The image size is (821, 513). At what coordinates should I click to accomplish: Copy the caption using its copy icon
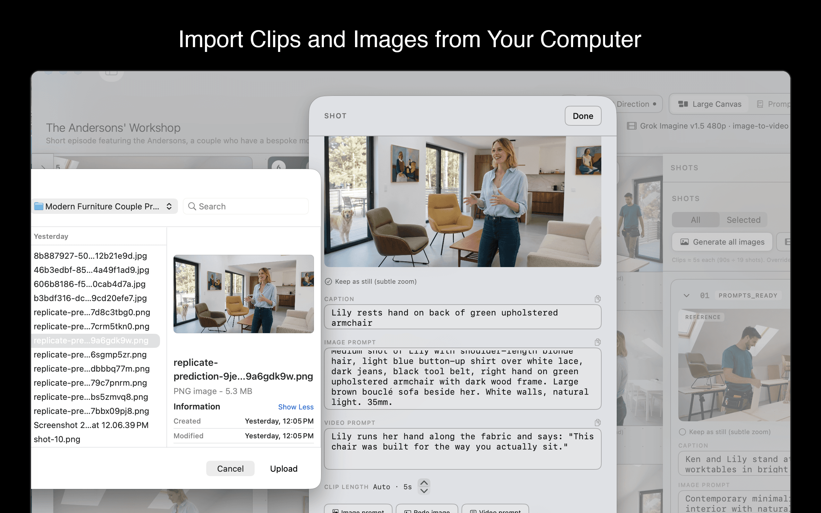click(597, 299)
